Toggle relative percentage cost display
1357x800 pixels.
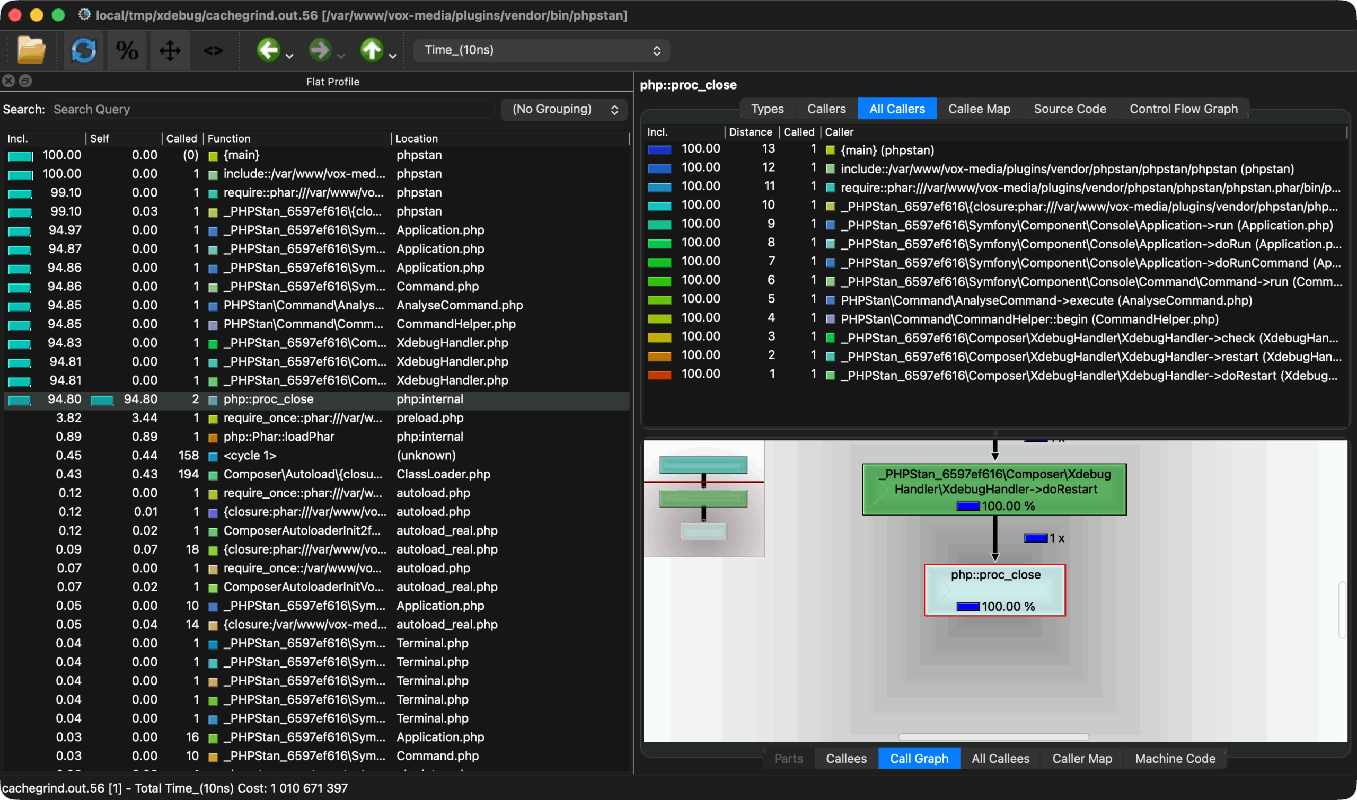pyautogui.click(x=127, y=51)
